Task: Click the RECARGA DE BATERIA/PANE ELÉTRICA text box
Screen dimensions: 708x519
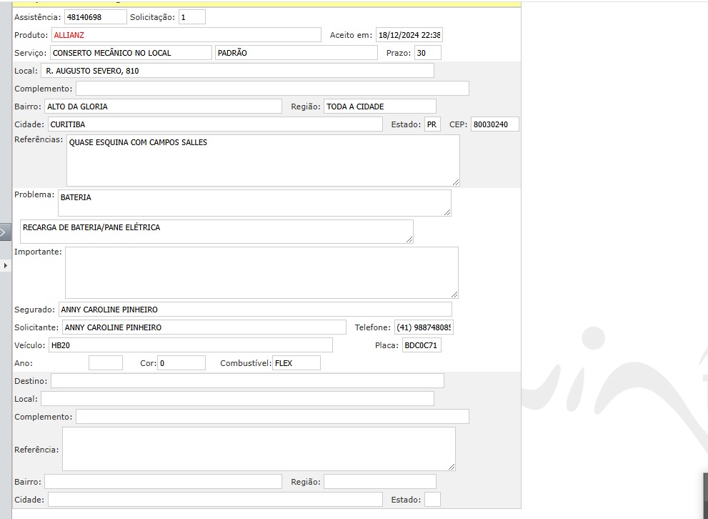Action: click(x=216, y=231)
